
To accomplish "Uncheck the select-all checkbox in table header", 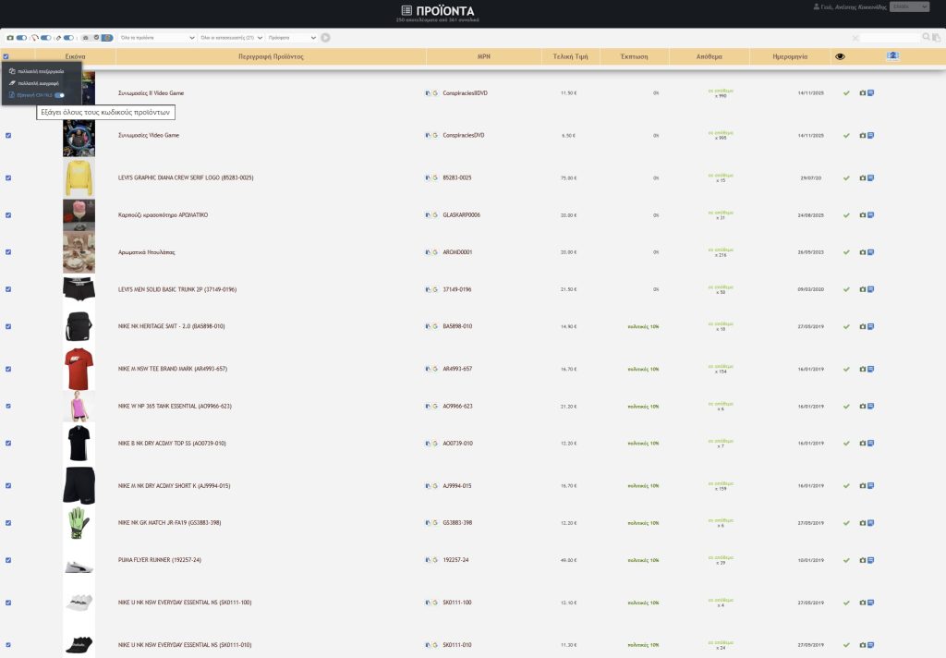I will click(6, 56).
